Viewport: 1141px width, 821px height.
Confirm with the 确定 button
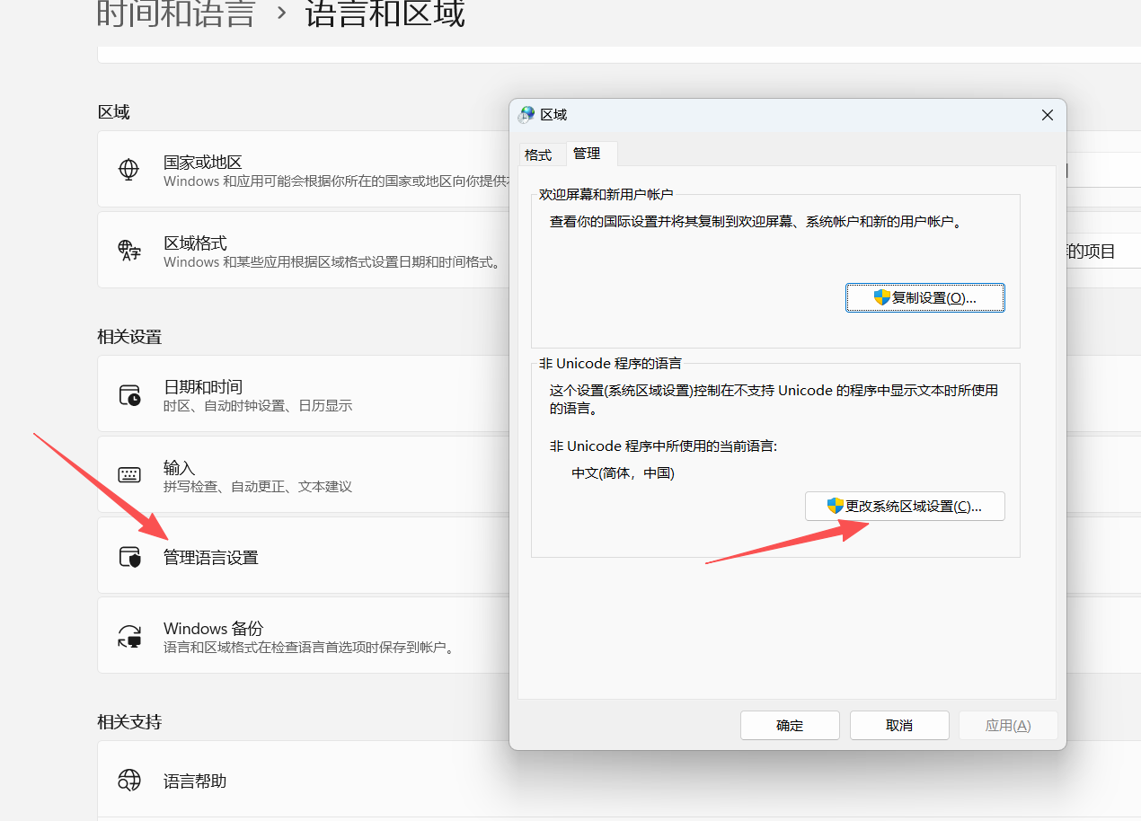coord(790,726)
